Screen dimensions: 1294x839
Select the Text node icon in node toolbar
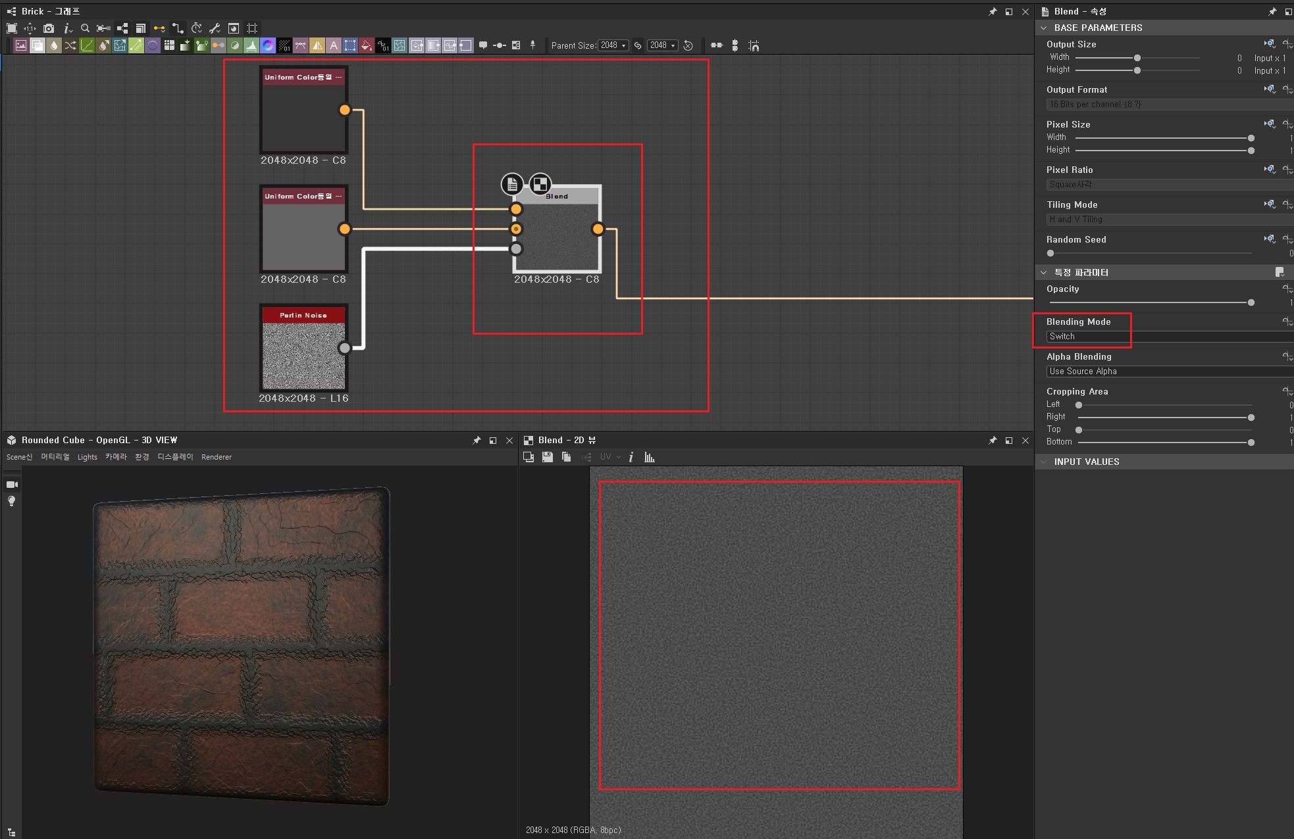point(334,45)
